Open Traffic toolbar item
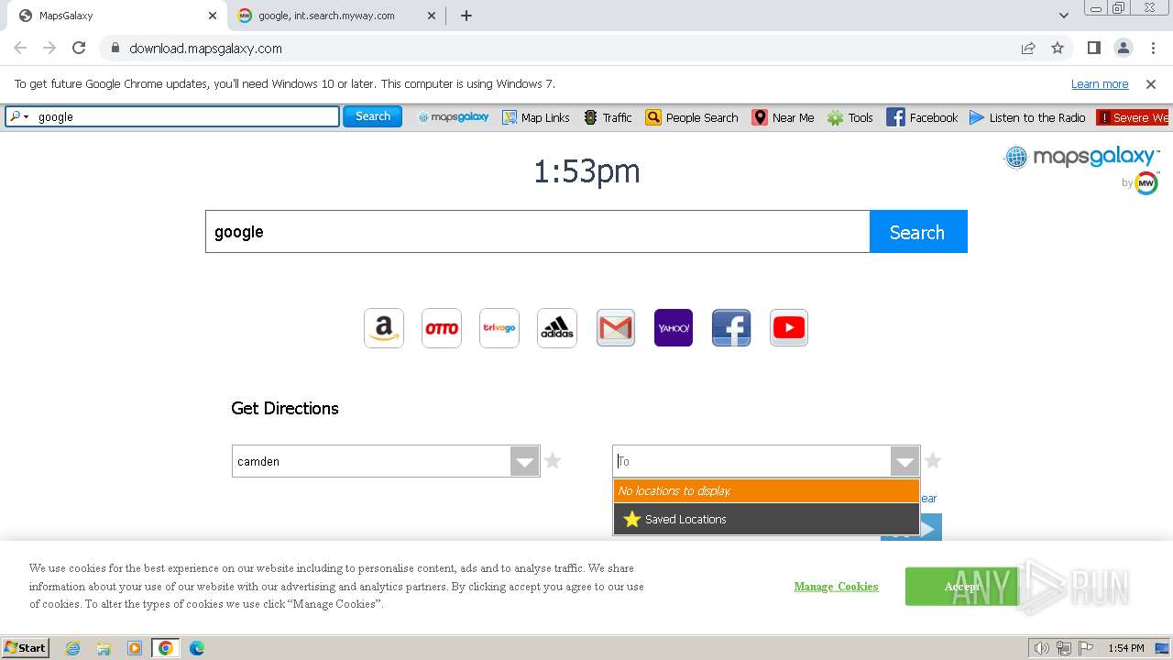 (x=608, y=117)
